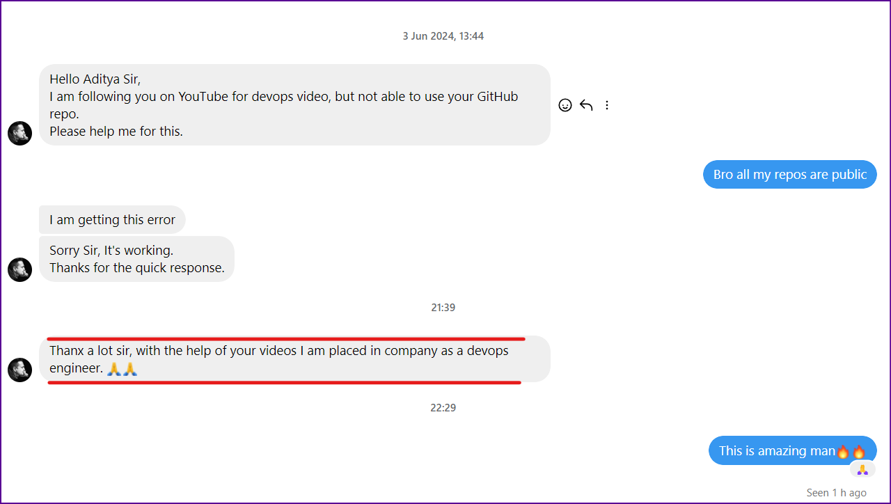Click the '3 Jun 2024, 13:44' date header
The width and height of the screenshot is (891, 504).
point(443,36)
